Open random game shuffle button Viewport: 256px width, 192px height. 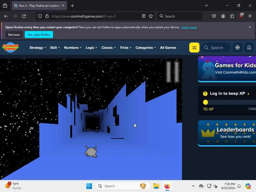[x=194, y=47]
